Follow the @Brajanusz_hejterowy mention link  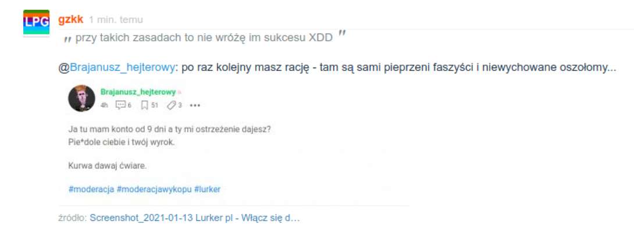(x=117, y=67)
